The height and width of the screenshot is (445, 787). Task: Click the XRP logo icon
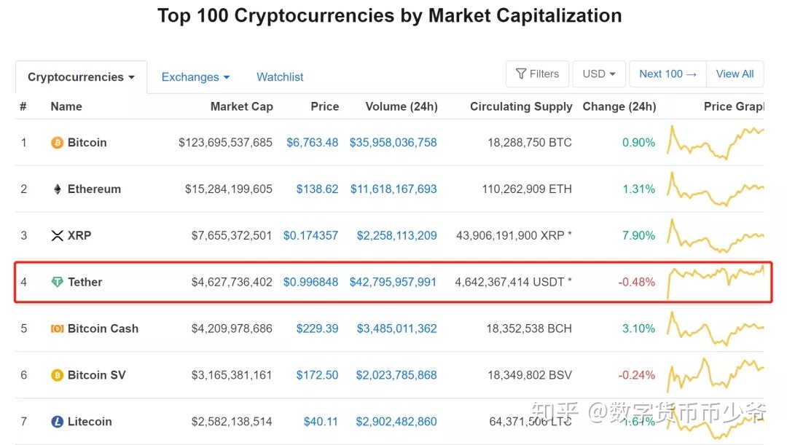click(x=57, y=236)
